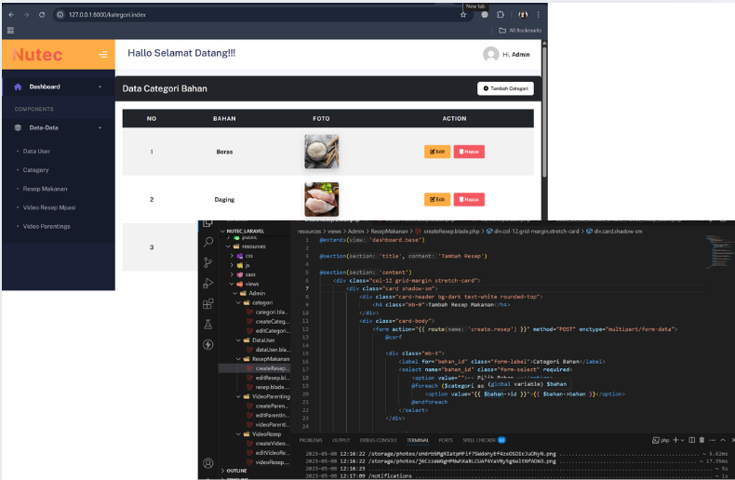Open Video Parentings in the sidebar

pos(47,226)
